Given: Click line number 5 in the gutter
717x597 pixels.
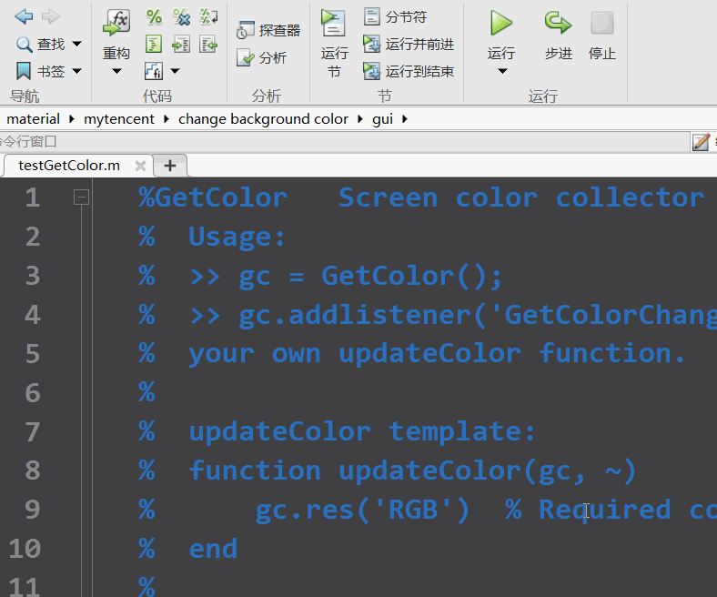Looking at the screenshot, I should pyautogui.click(x=33, y=354).
